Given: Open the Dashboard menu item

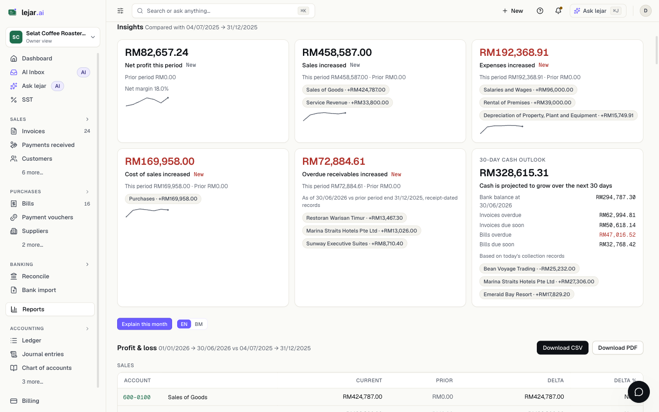Looking at the screenshot, I should click(x=50, y=59).
